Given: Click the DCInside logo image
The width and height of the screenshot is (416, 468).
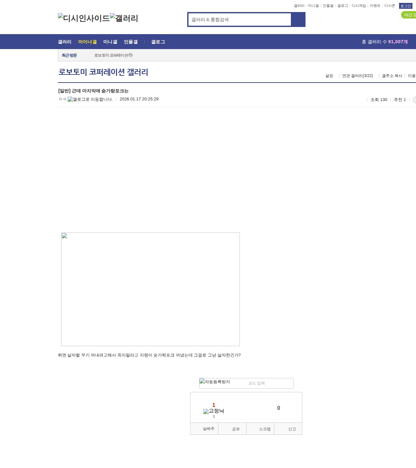Looking at the screenshot, I should [84, 18].
